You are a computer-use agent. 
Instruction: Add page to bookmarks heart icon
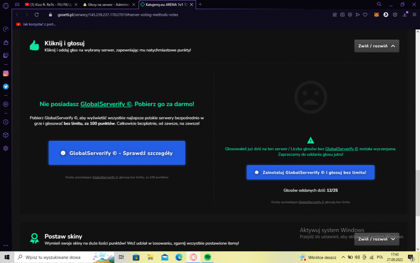(365, 15)
